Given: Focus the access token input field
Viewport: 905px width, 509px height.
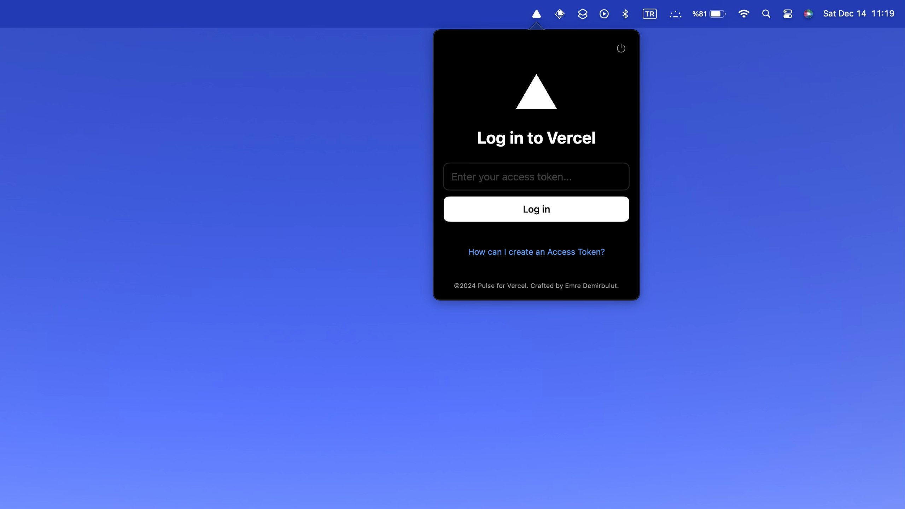Looking at the screenshot, I should click(x=536, y=176).
